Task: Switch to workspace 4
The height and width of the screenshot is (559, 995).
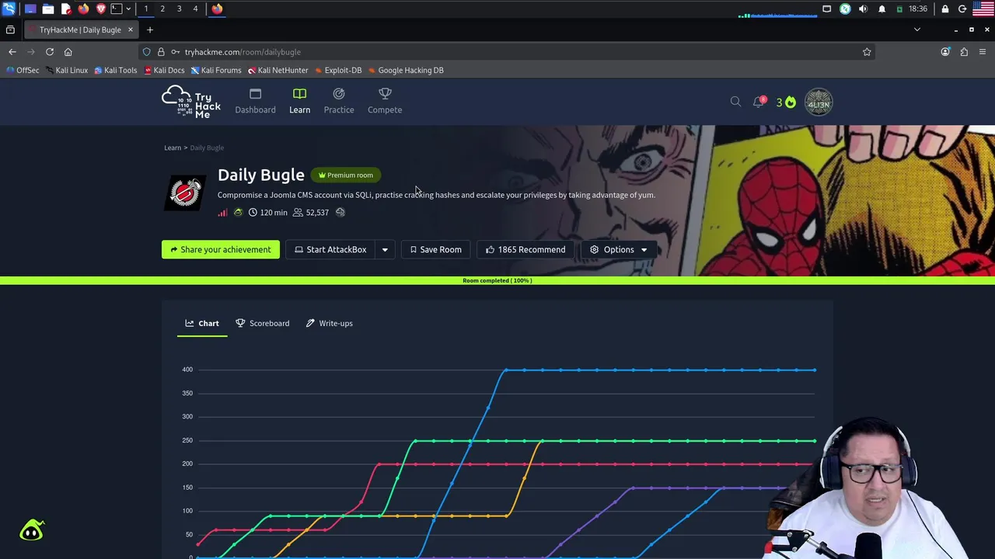Action: pos(195,9)
